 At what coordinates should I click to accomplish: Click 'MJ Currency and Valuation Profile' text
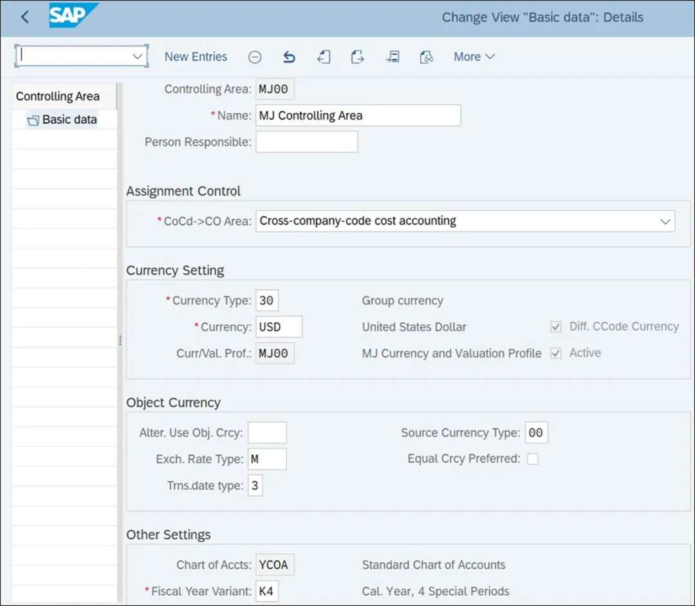point(452,354)
